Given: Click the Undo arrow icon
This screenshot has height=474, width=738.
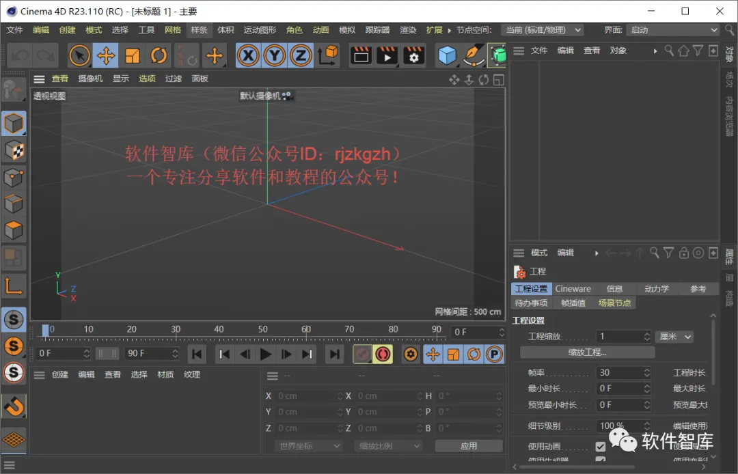Looking at the screenshot, I should click(20, 56).
